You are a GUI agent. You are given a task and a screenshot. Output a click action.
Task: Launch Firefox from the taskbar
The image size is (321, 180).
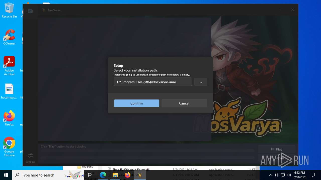[x=128, y=175]
